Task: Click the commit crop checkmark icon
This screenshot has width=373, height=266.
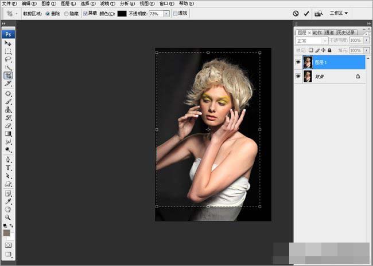Action: click(306, 13)
